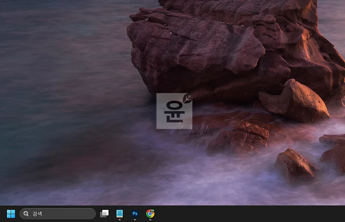This screenshot has width=345, height=222.
Task: Open the Windows Start menu
Action: 11,213
